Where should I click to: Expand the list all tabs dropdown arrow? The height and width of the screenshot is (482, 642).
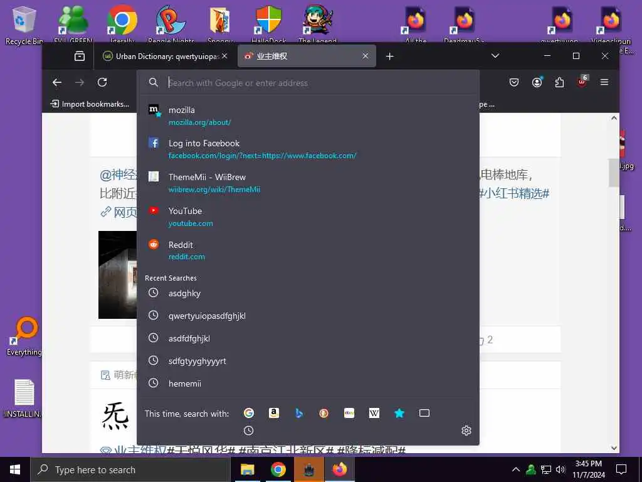(x=495, y=56)
